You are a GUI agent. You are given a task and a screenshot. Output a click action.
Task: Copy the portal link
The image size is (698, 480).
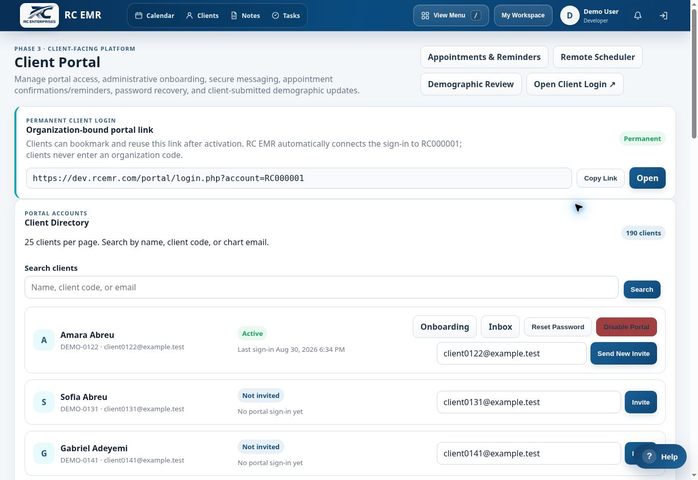pos(600,178)
